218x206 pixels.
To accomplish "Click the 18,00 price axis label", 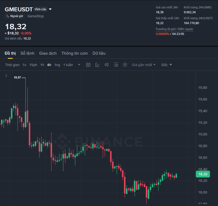I will click(x=203, y=192).
